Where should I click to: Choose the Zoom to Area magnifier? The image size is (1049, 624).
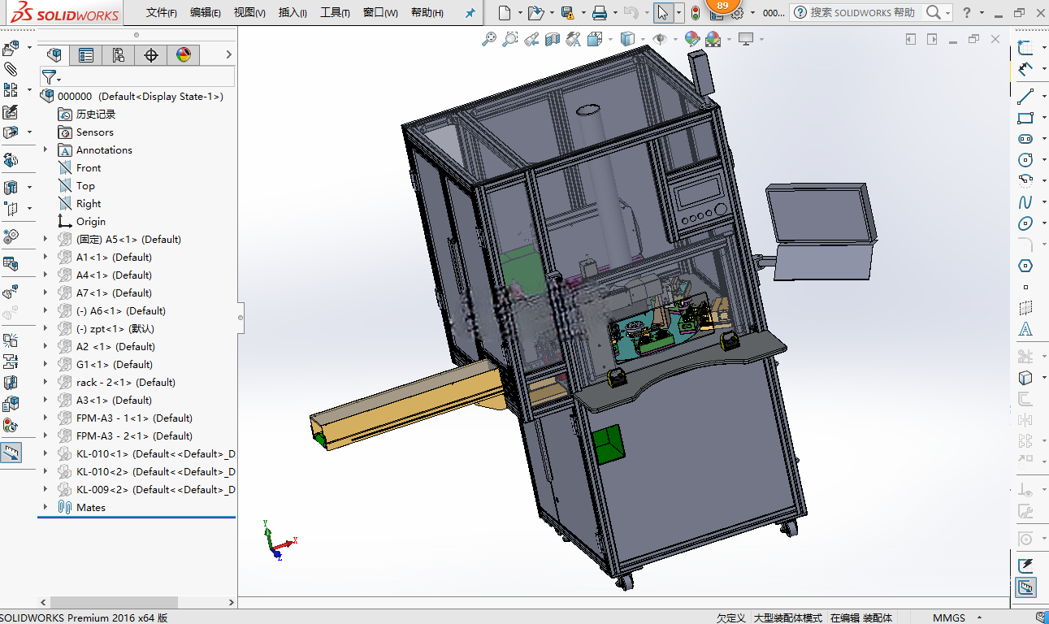point(509,38)
